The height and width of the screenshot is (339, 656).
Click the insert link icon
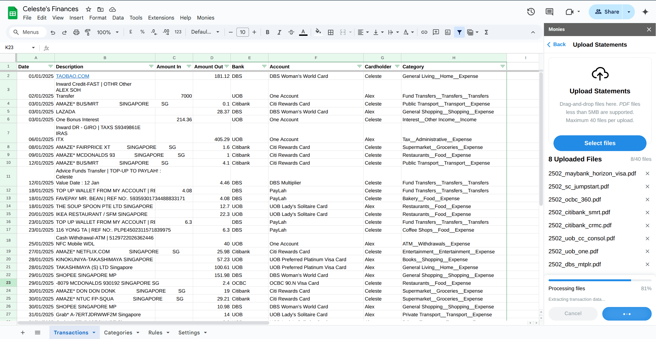coord(424,32)
